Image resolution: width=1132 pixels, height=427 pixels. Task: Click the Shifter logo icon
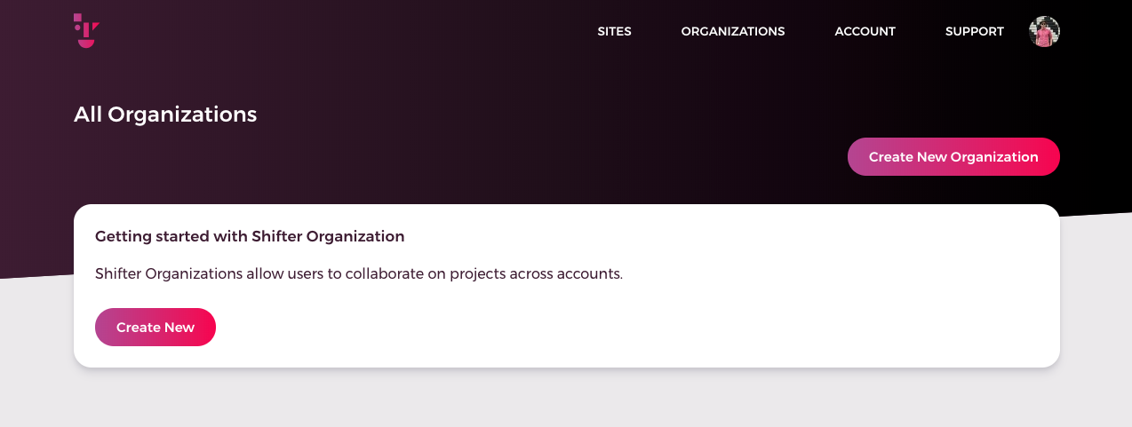(86, 30)
